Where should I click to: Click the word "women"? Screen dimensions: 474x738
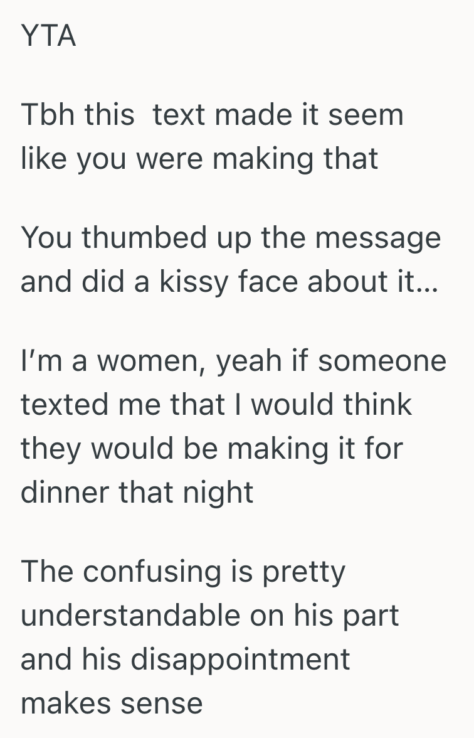[x=140, y=361]
